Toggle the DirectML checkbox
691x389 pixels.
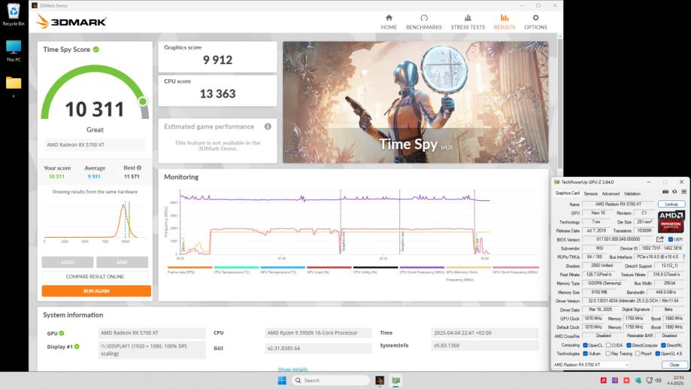[663, 345]
